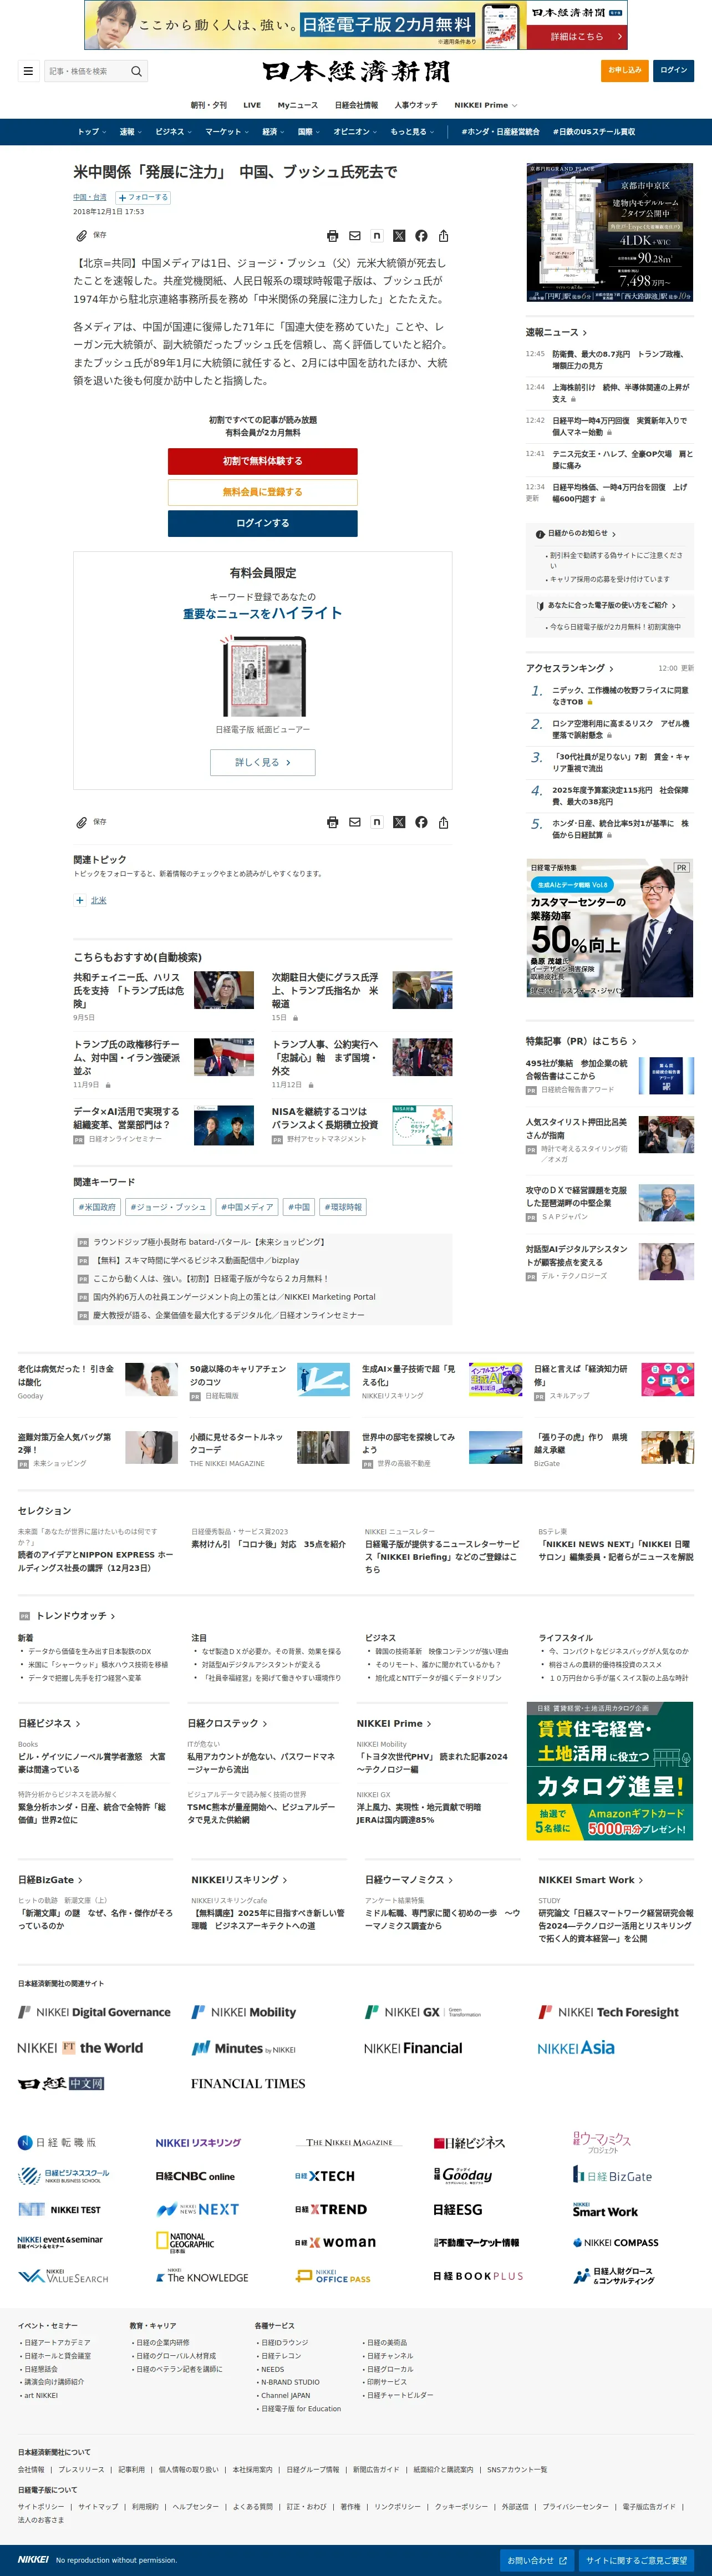Viewport: 712px width, 2576px height.
Task: Open the アクセスランキング section heading
Action: click(570, 668)
